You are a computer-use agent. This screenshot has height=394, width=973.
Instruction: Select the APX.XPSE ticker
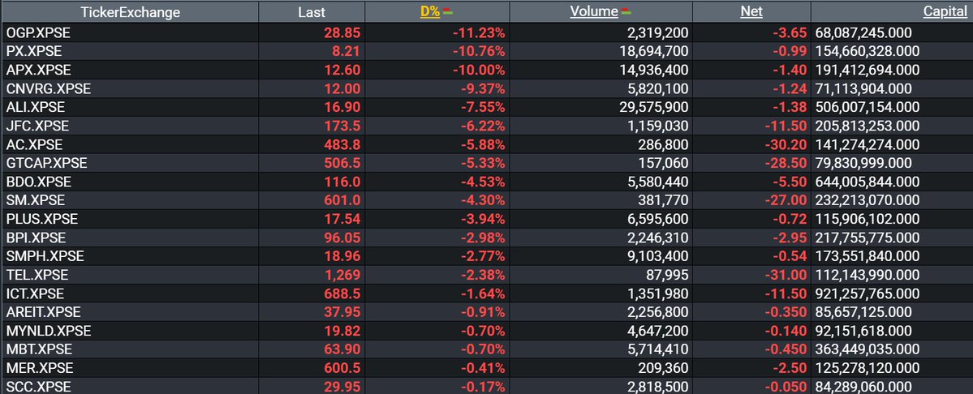(x=38, y=70)
